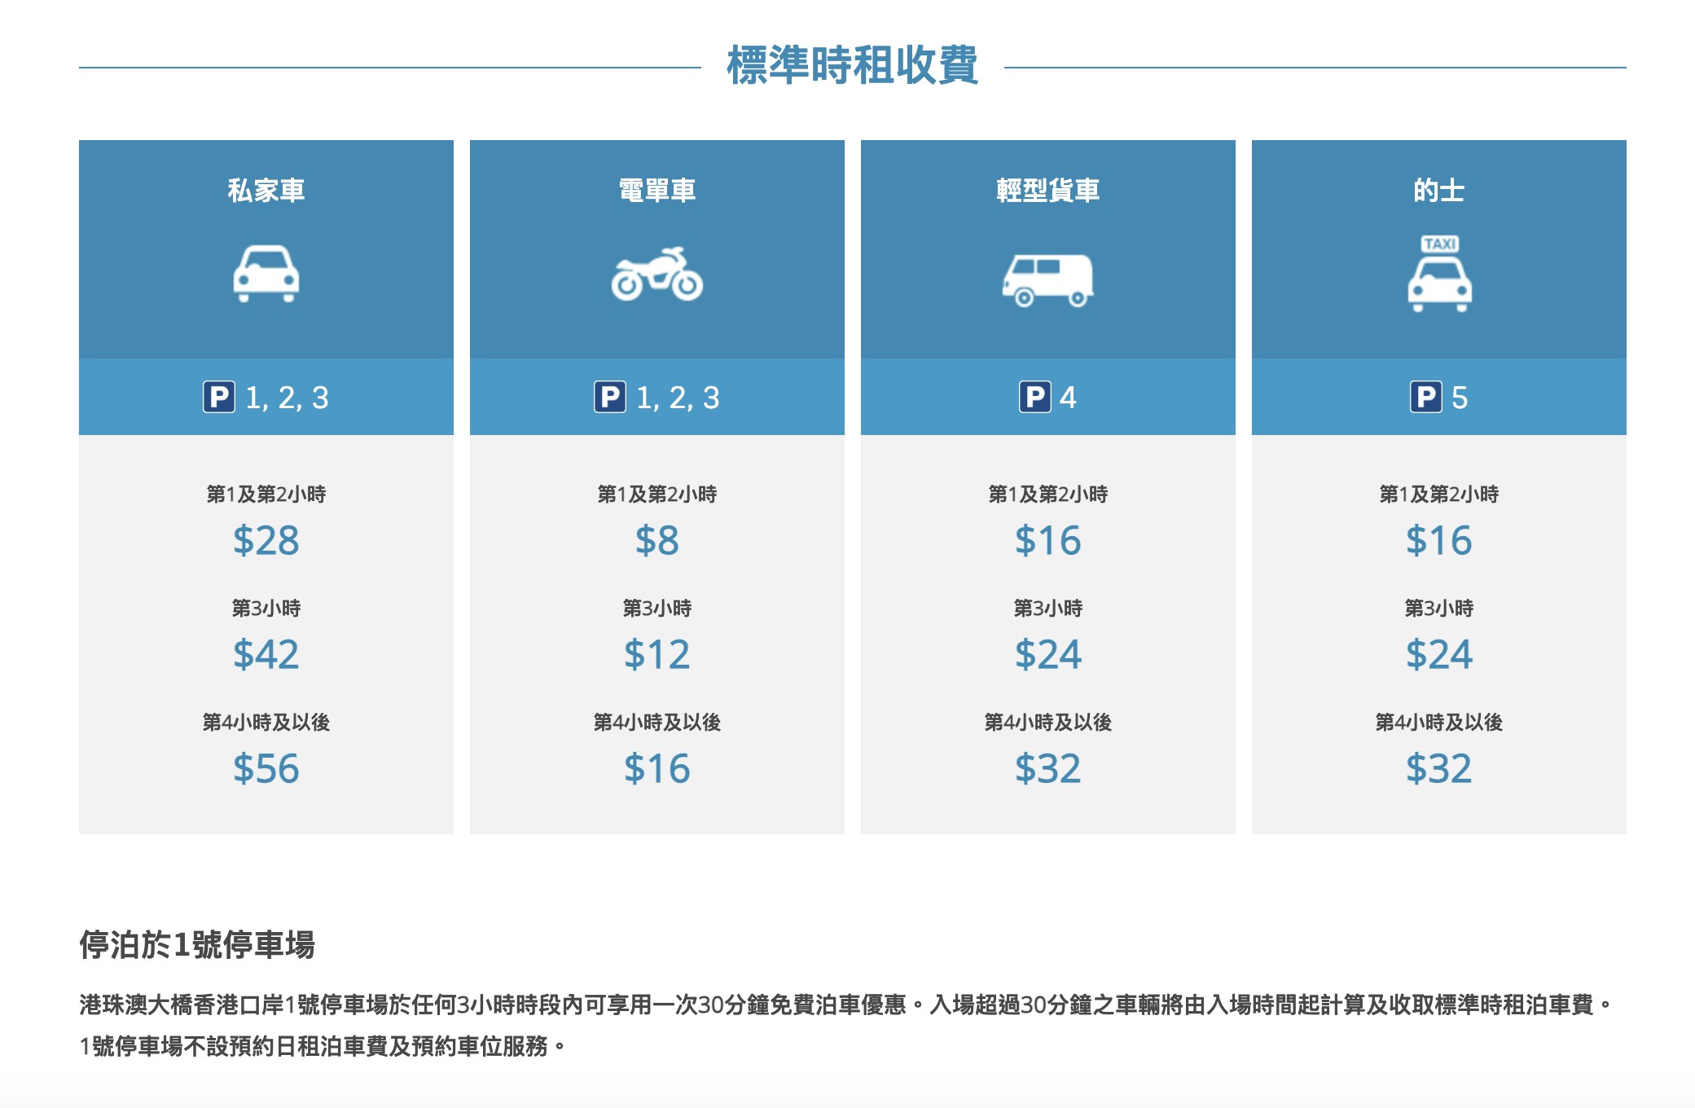Click the motorcycle icon
This screenshot has width=1695, height=1108.
click(657, 274)
